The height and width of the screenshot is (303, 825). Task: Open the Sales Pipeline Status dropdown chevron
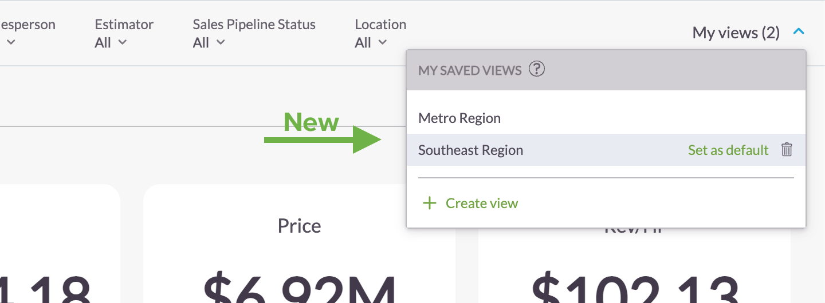point(221,42)
